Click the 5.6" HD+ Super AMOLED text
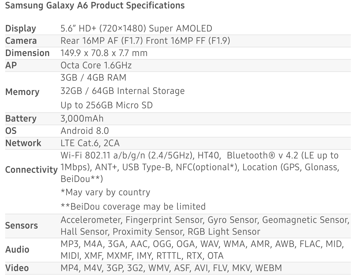 [x=136, y=28]
